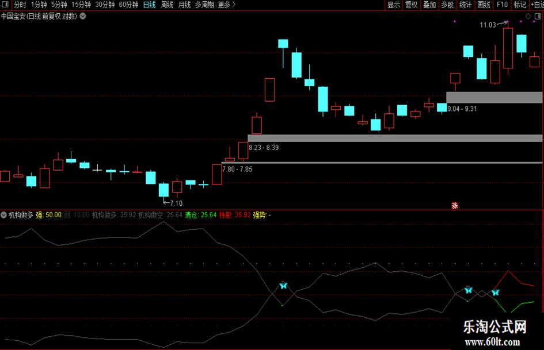This screenshot has height=350, width=544.
Task: Click the tallest red candlestick at 11.03 high
Action: pyautogui.click(x=508, y=48)
